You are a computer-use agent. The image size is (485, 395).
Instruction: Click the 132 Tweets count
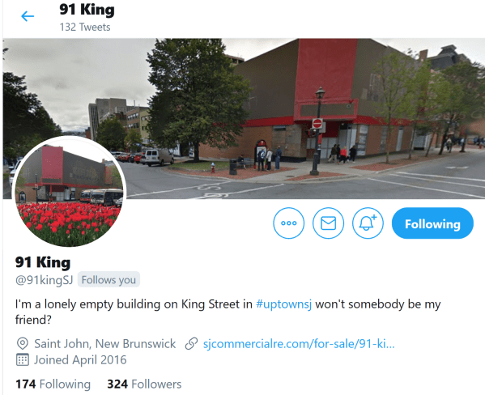click(x=85, y=28)
